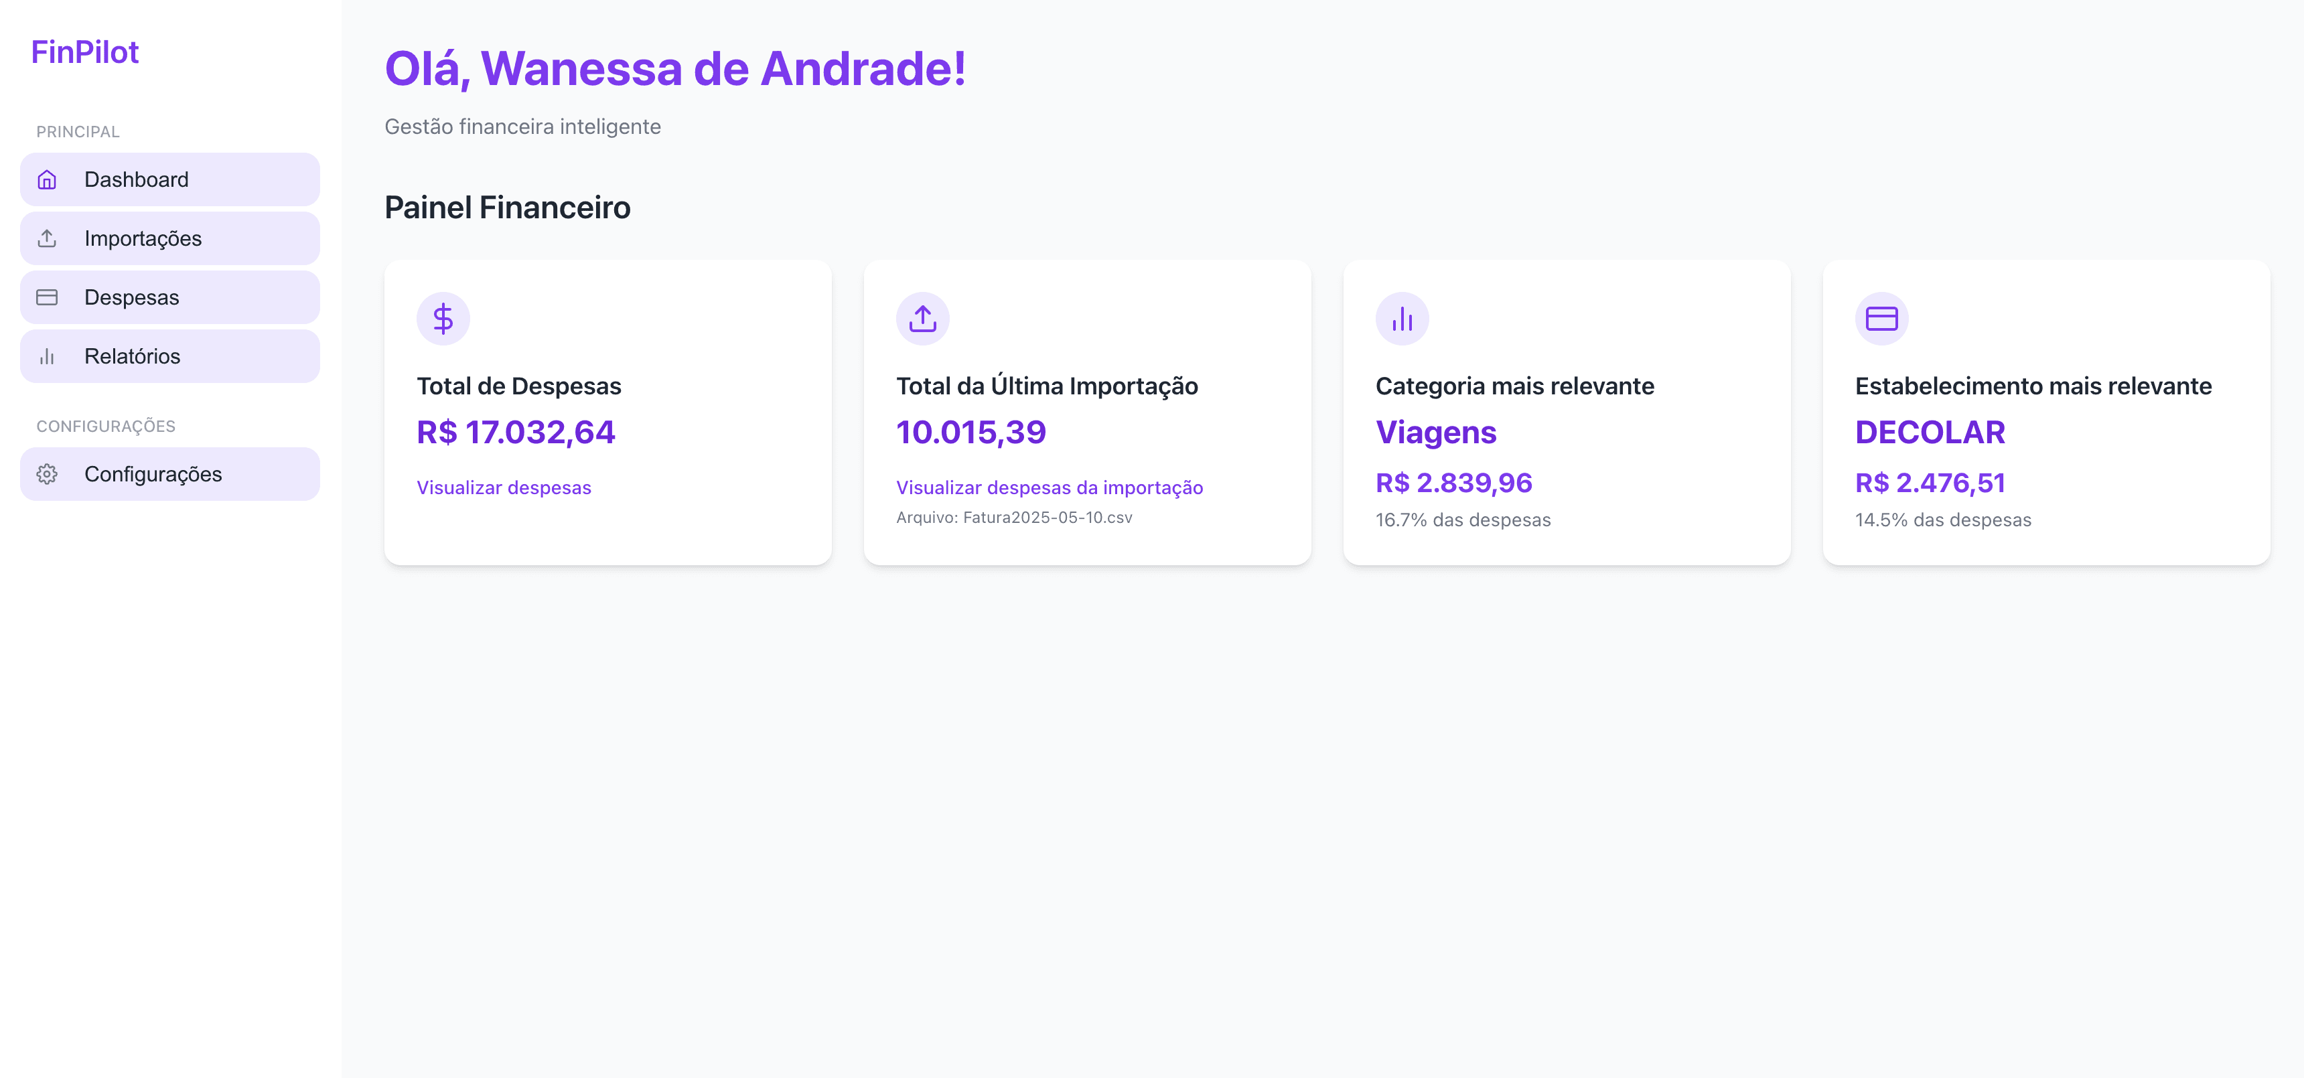This screenshot has height=1078, width=2304.
Task: Click the upload icon next to Importações
Action: click(x=46, y=238)
